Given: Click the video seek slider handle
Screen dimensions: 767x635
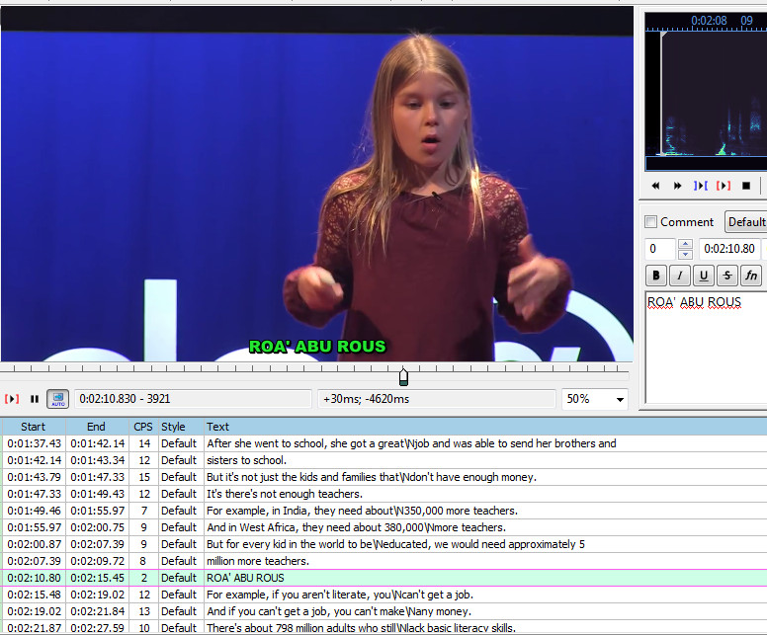Looking at the screenshot, I should click(403, 377).
